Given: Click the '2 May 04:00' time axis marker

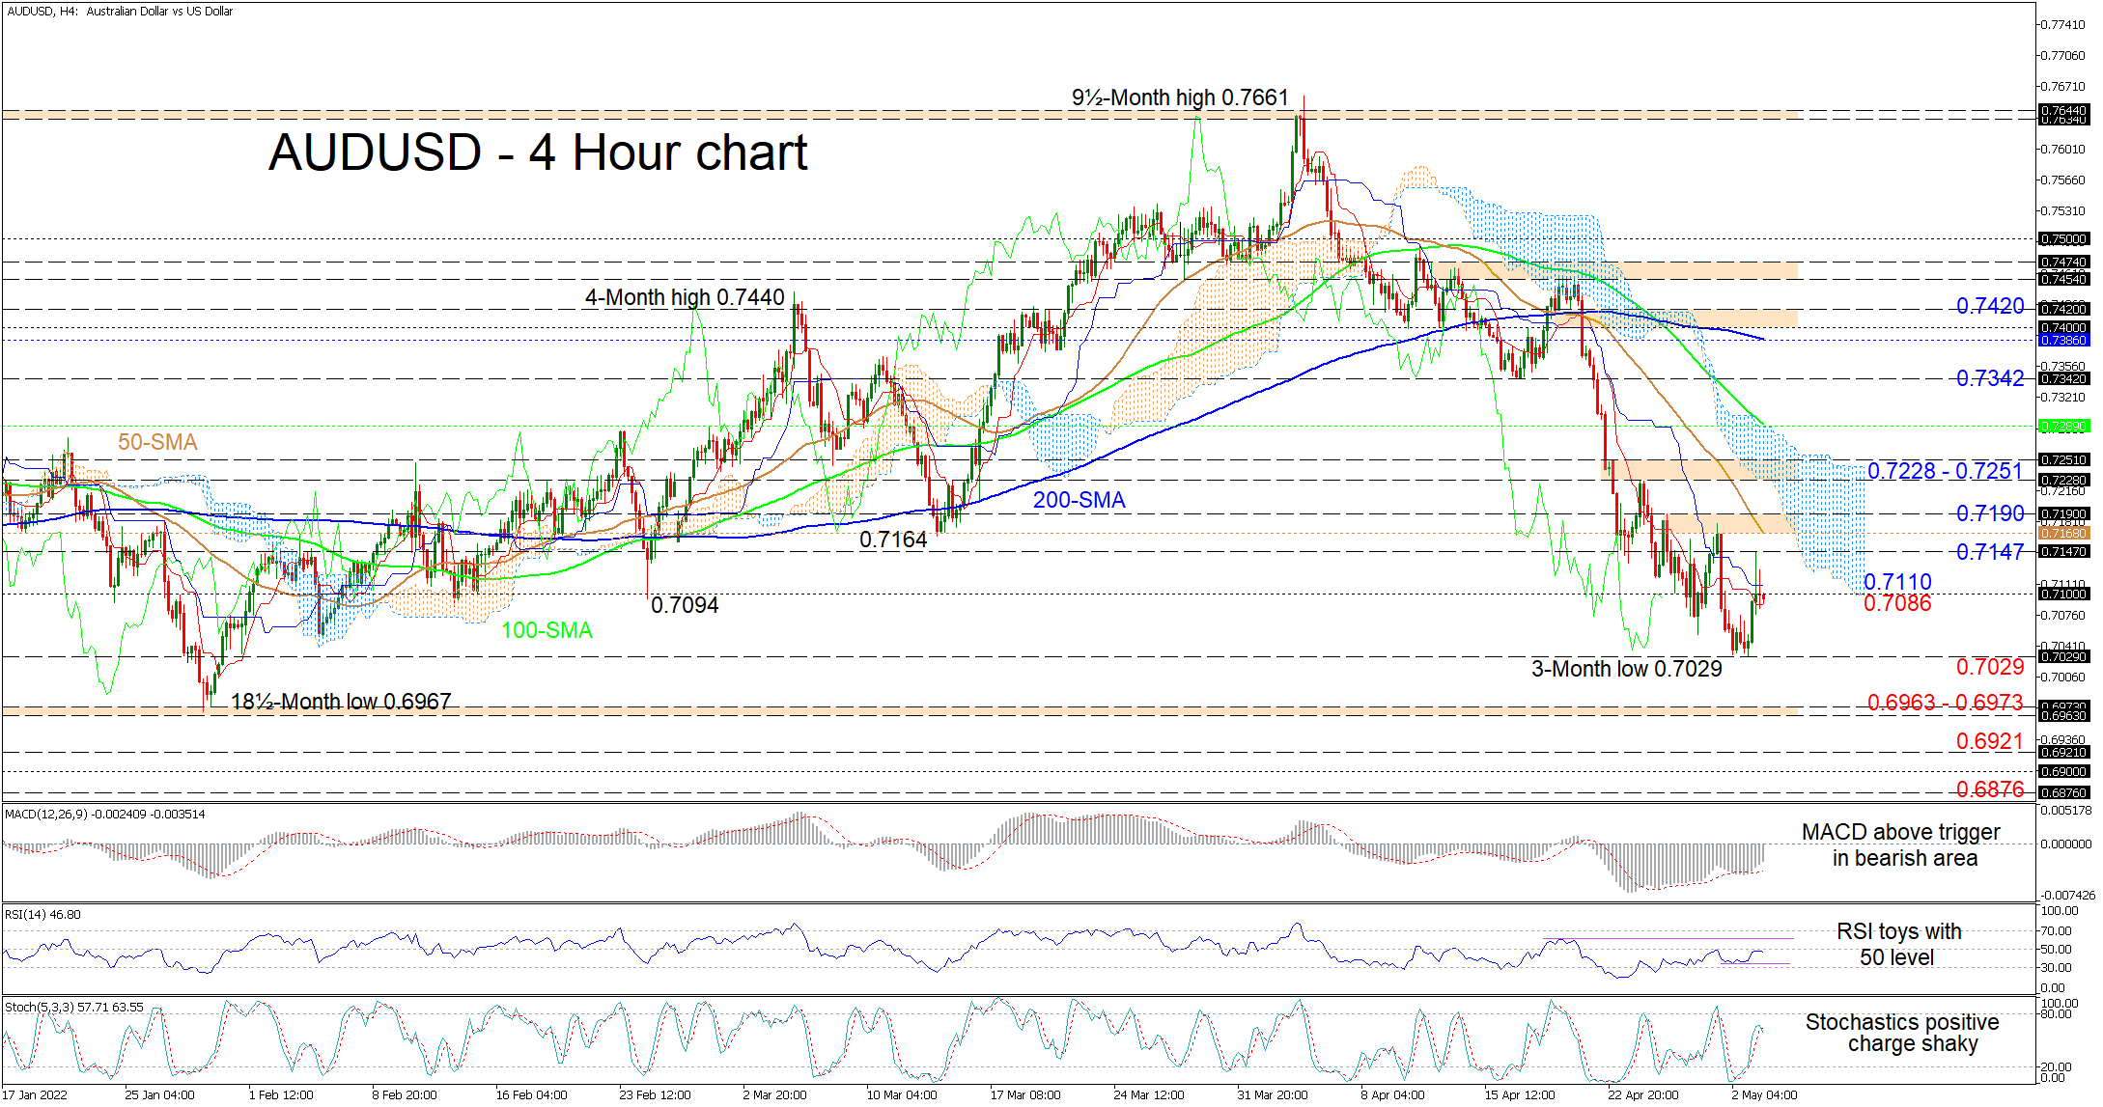Looking at the screenshot, I should [x=1764, y=1094].
